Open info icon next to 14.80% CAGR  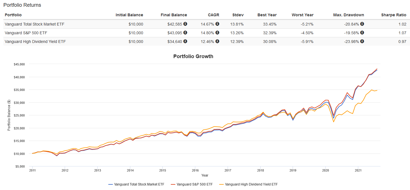coord(217,33)
